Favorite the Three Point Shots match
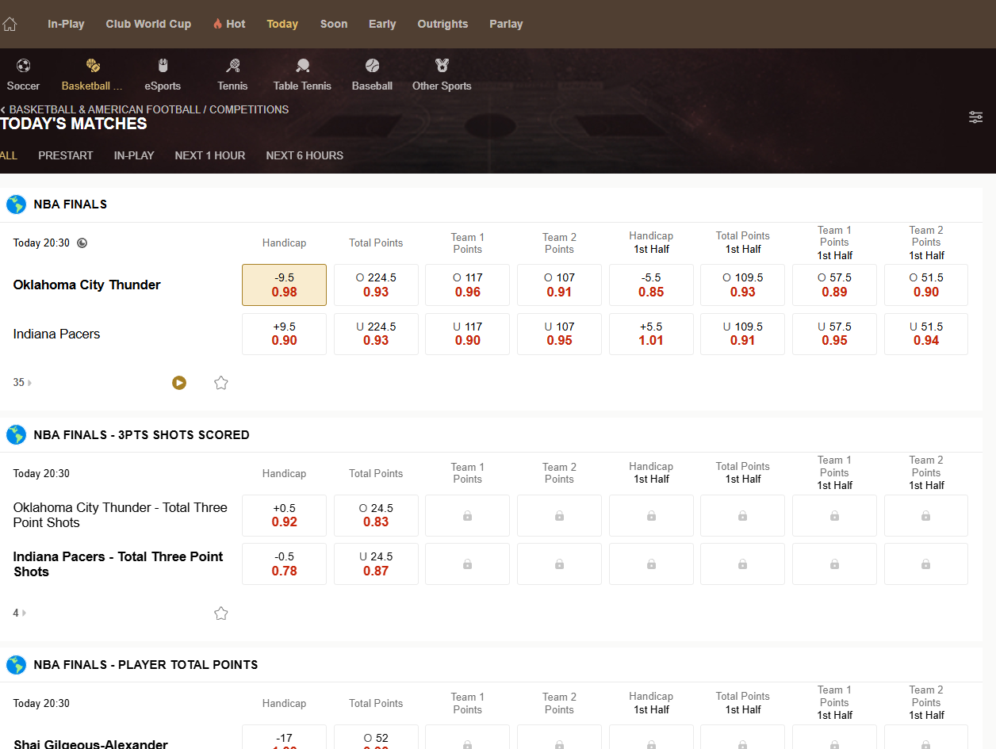Screen dimensions: 996x749 point(221,613)
